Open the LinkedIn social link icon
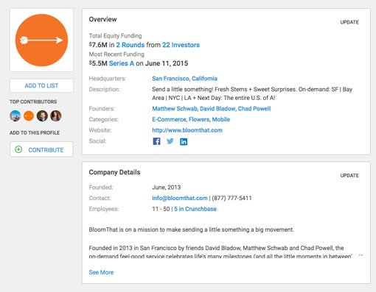Viewport: 376px width, 292px height. pos(184,141)
